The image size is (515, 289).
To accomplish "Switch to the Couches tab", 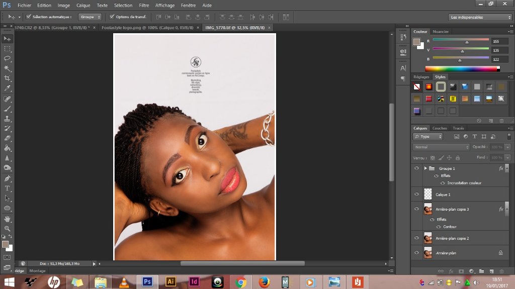I will coord(440,128).
